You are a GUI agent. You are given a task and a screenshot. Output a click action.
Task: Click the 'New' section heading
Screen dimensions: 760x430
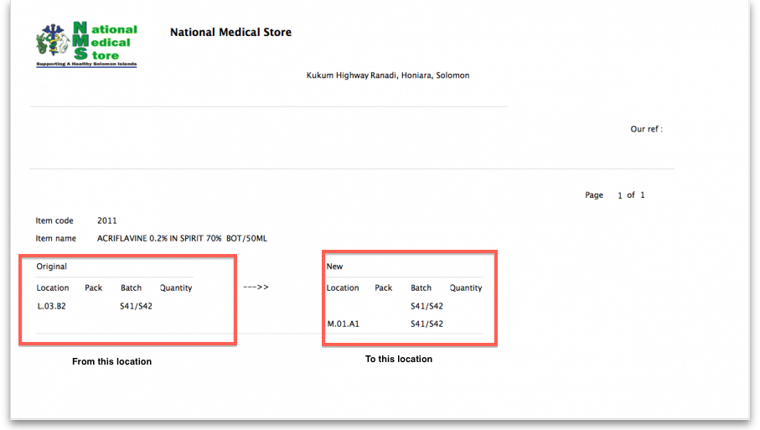tap(334, 267)
